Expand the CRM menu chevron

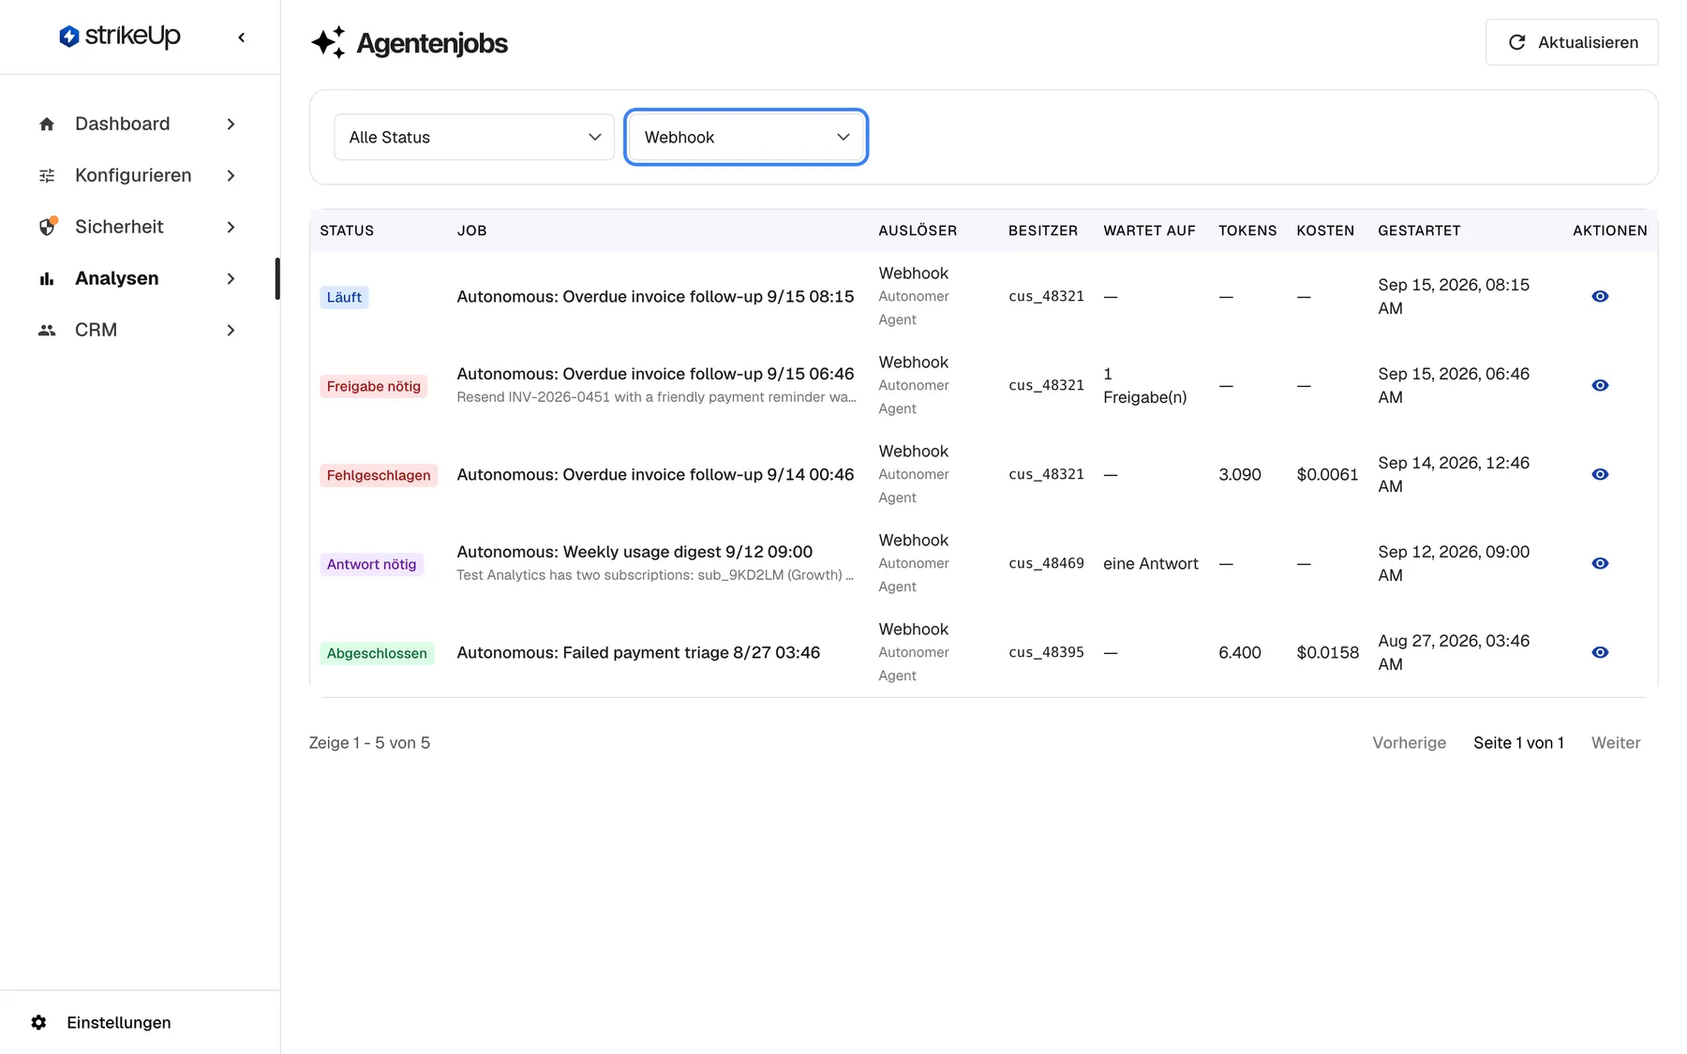pyautogui.click(x=231, y=330)
